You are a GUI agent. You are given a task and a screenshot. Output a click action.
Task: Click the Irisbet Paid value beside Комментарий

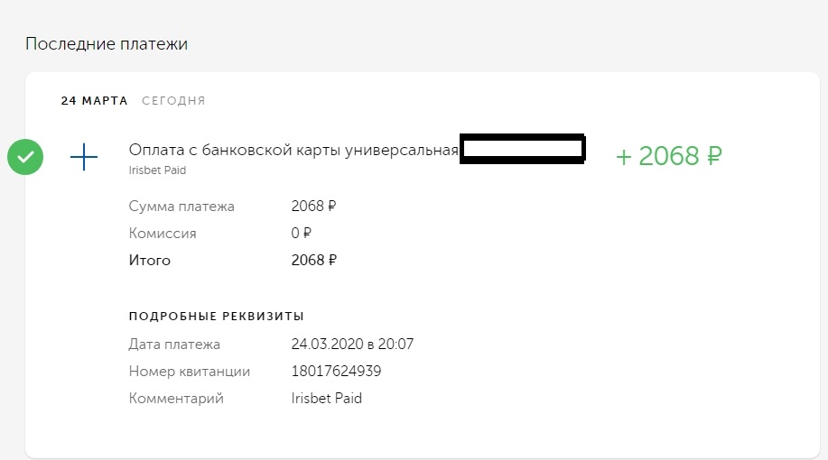click(x=326, y=399)
